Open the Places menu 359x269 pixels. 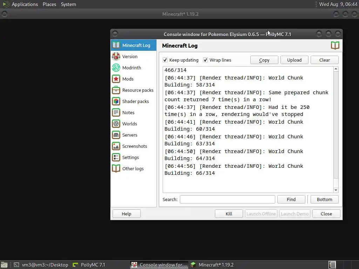click(x=49, y=4)
